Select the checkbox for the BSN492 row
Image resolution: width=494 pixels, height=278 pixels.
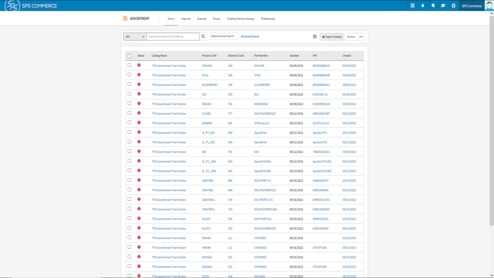[129, 103]
